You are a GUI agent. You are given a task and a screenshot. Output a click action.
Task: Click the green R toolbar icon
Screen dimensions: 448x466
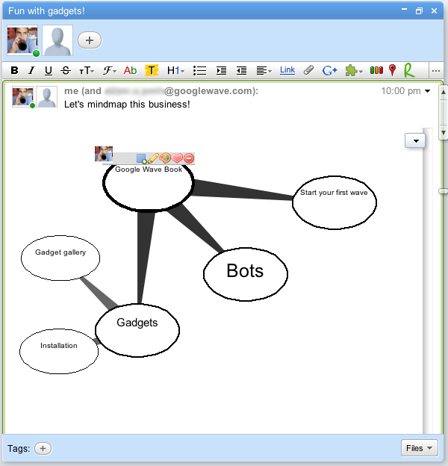pyautogui.click(x=409, y=70)
